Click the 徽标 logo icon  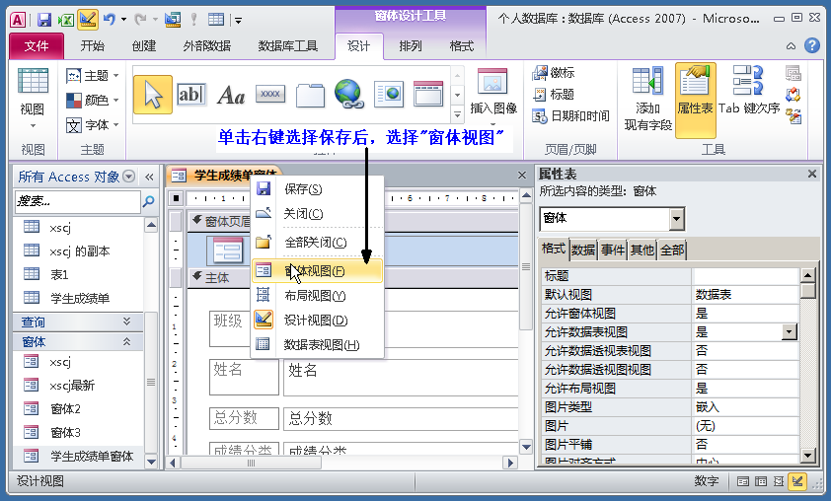pyautogui.click(x=540, y=73)
